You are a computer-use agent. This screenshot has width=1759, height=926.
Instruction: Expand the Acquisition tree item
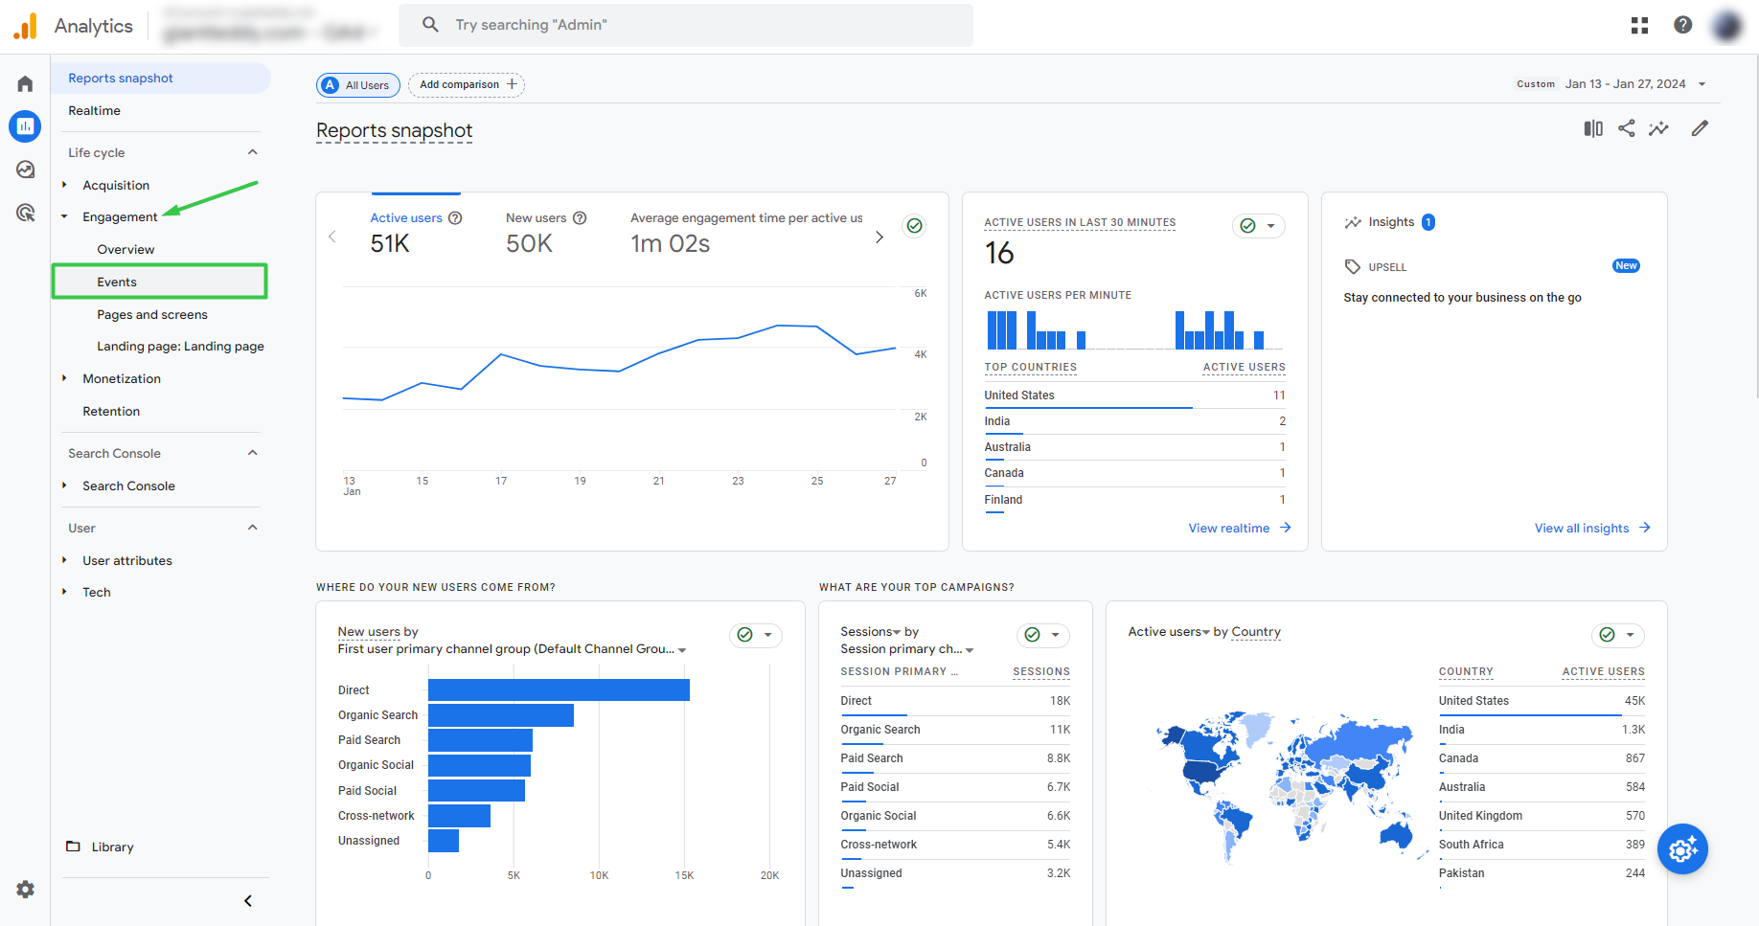coord(64,185)
